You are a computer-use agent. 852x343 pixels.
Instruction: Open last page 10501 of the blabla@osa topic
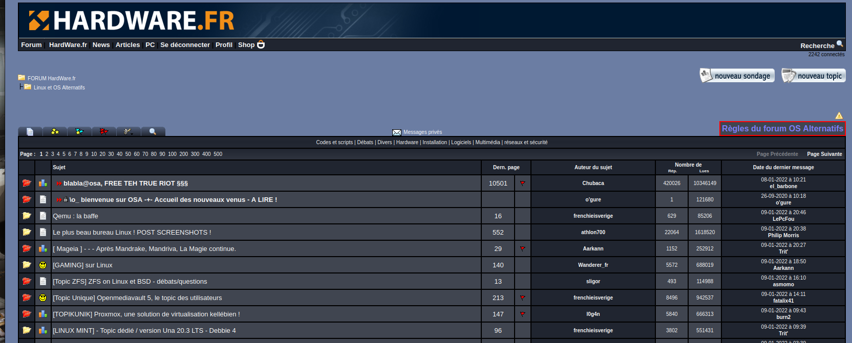(498, 183)
